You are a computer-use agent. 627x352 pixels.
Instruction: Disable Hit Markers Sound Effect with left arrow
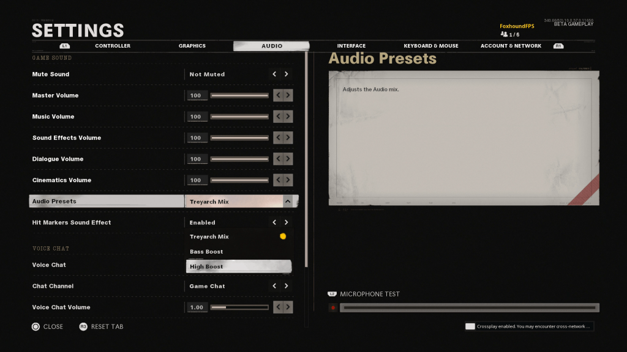(274, 222)
